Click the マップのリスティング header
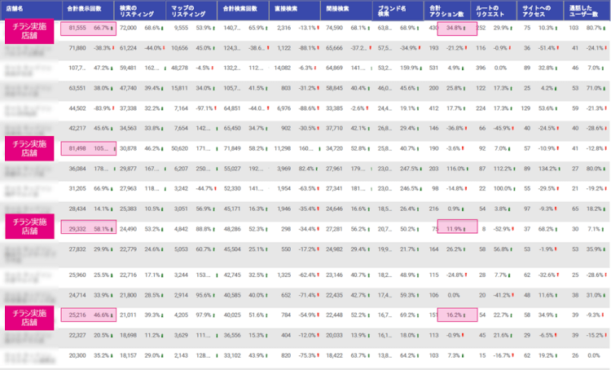 [x=189, y=11]
